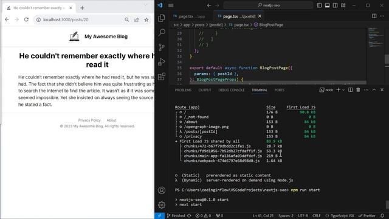Screen dimensions: 389x219
Task: Close the active page.tsx [postId] tab
Action: pyautogui.click(x=260, y=16)
